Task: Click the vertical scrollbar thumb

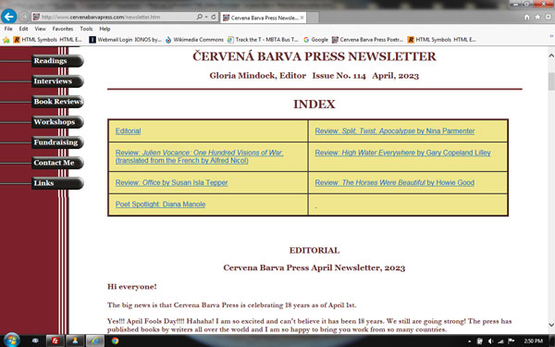Action: (551, 81)
